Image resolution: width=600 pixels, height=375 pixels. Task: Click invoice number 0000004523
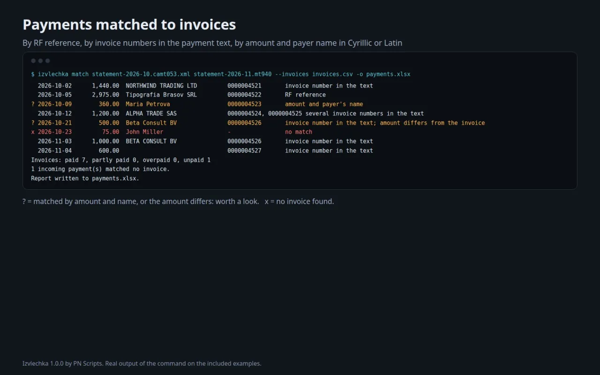click(244, 104)
